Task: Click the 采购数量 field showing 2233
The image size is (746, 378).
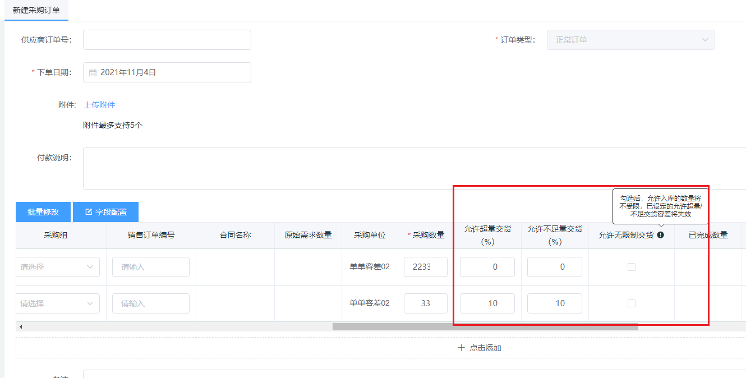Action: pyautogui.click(x=425, y=267)
